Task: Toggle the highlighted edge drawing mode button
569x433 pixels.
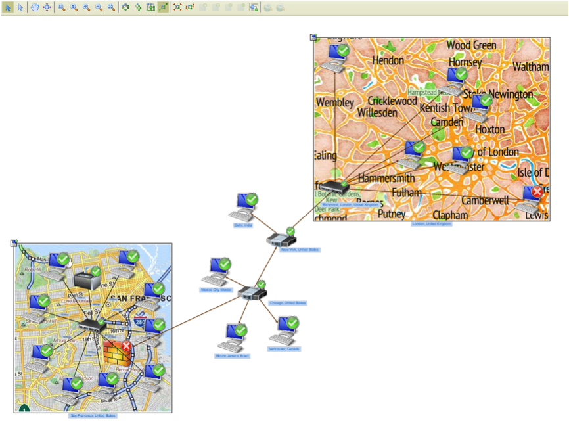Action: tap(164, 7)
